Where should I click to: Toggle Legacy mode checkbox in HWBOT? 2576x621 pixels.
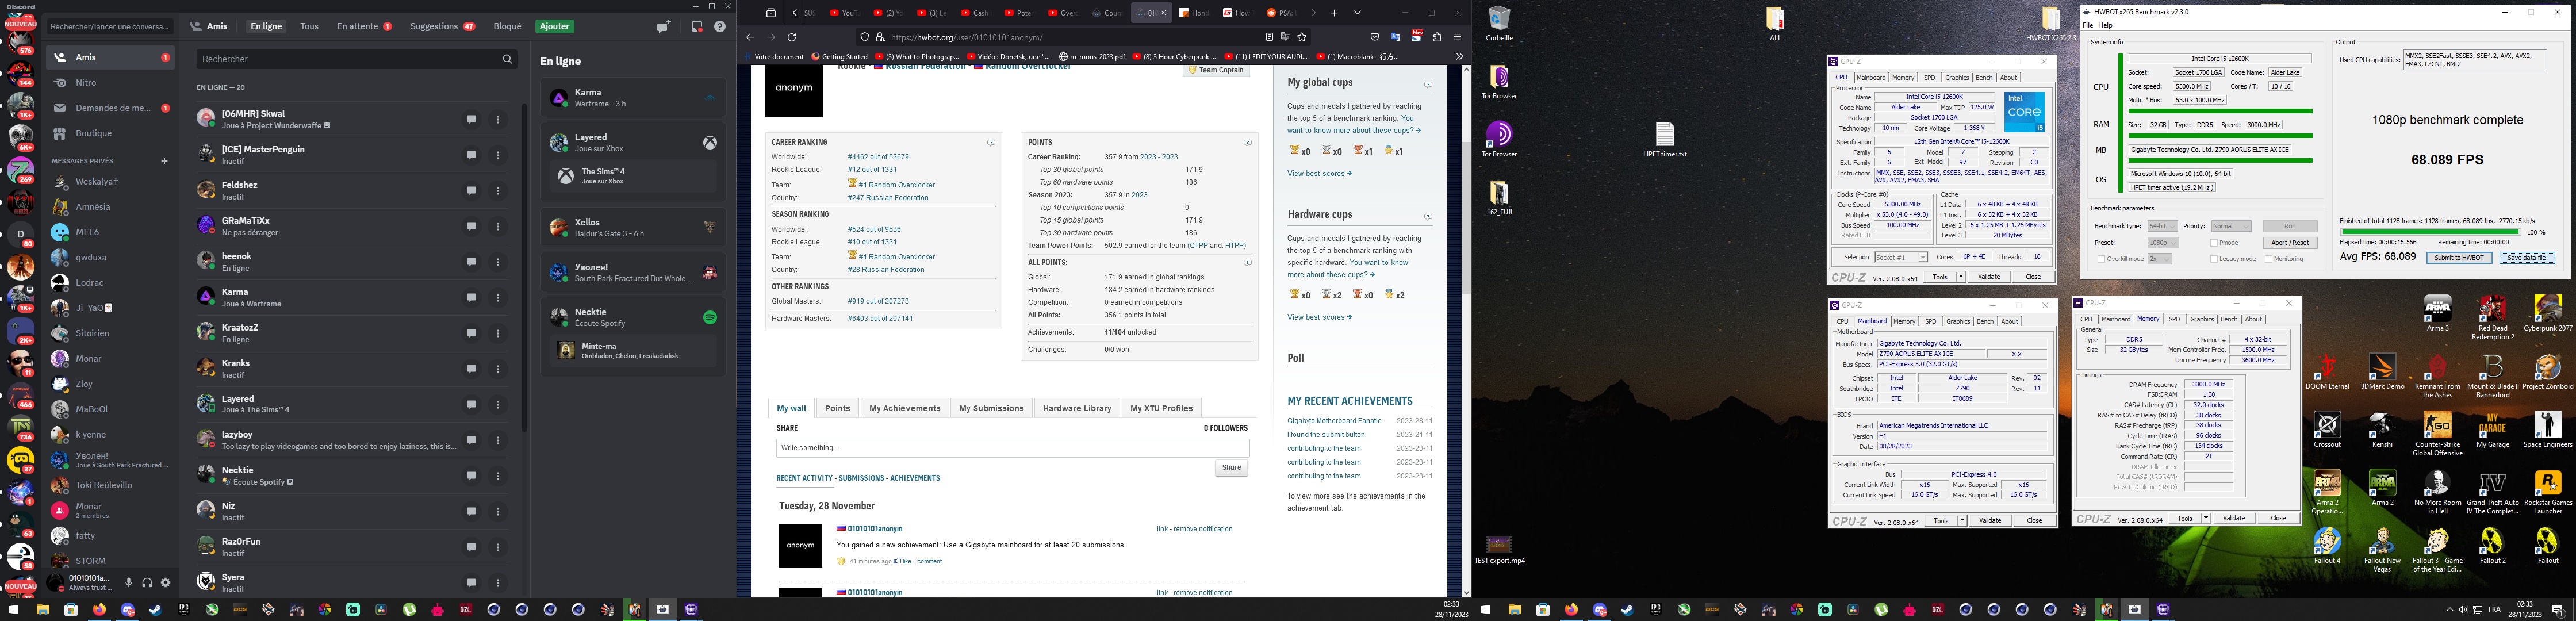[2215, 259]
